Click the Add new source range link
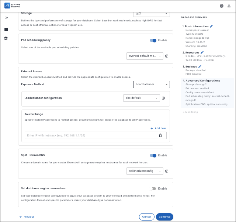This screenshot has width=236, height=222. pos(158,128)
